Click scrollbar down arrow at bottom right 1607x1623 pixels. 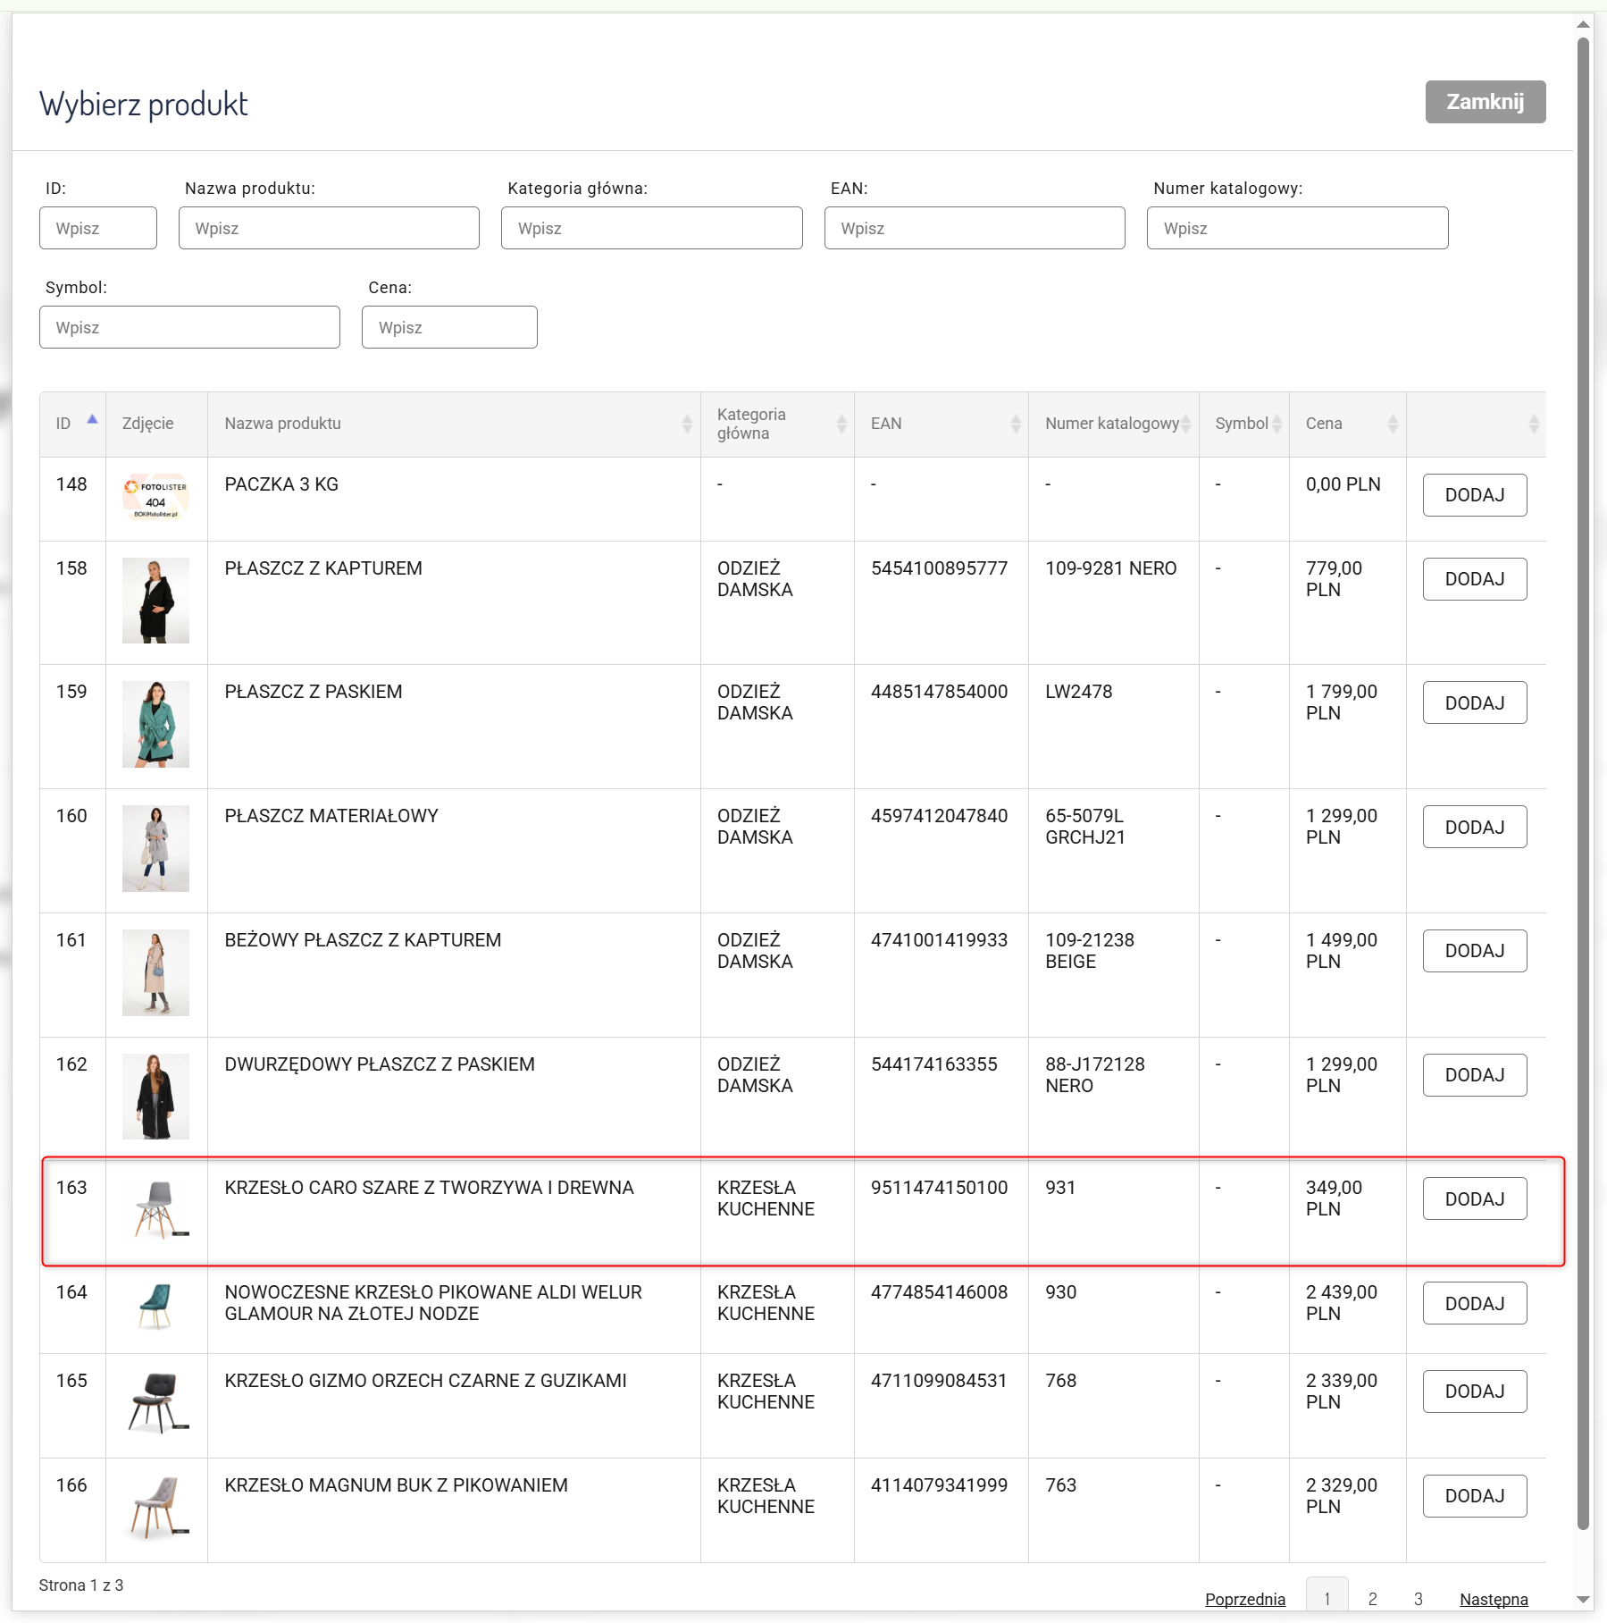(x=1584, y=1600)
